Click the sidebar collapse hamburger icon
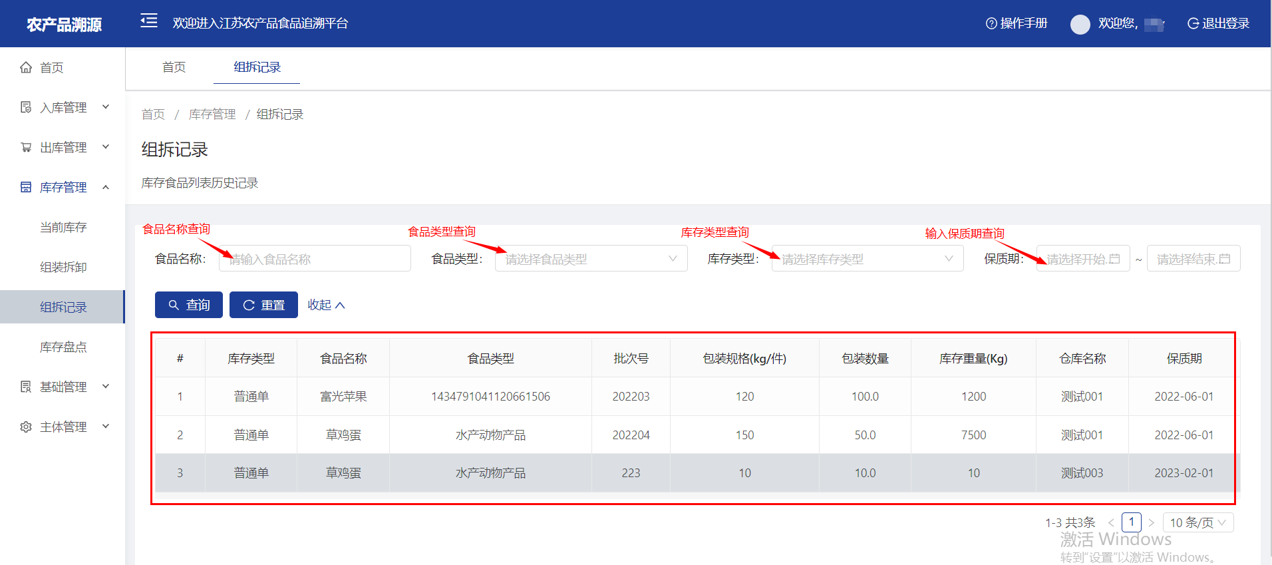The image size is (1272, 565). 149,21
